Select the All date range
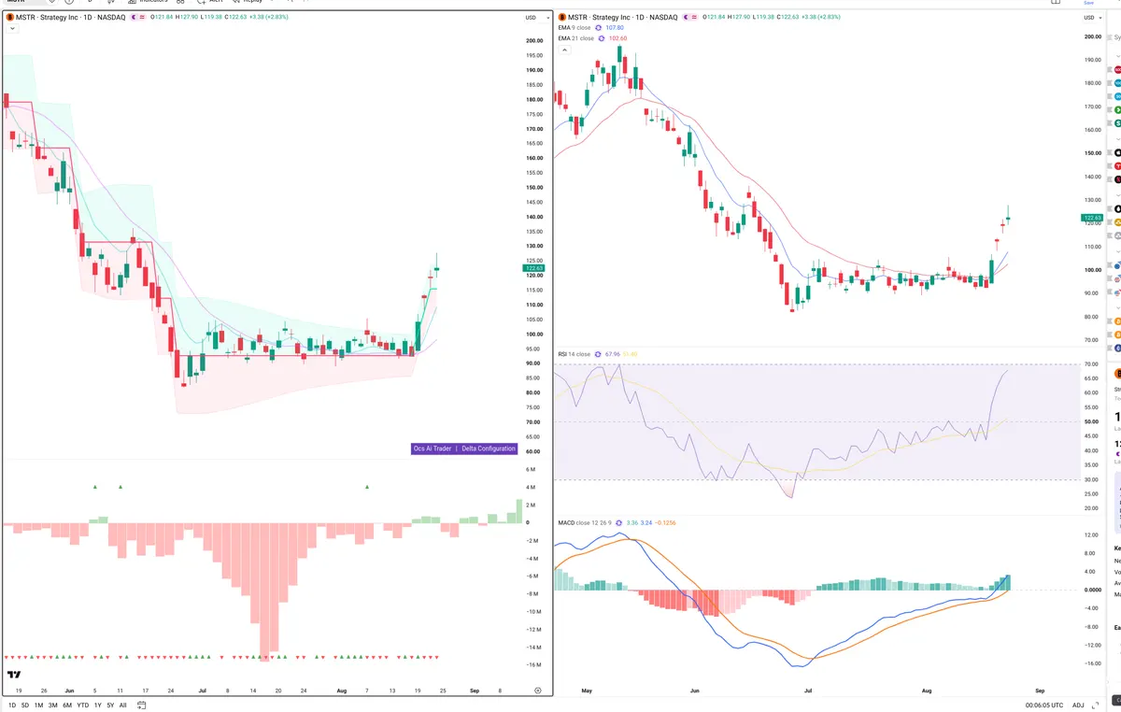The height and width of the screenshot is (712, 1121). point(123,705)
